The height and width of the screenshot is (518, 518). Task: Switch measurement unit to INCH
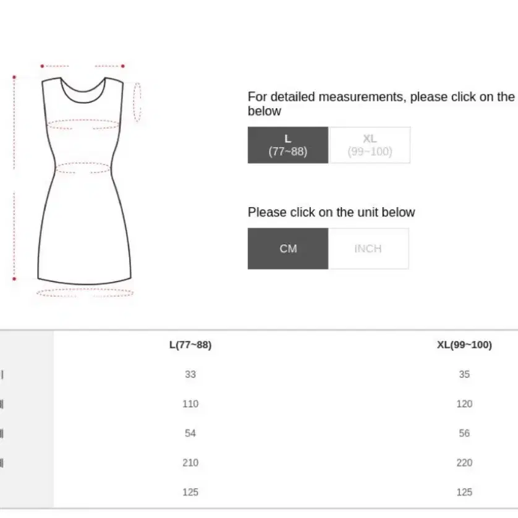(368, 248)
